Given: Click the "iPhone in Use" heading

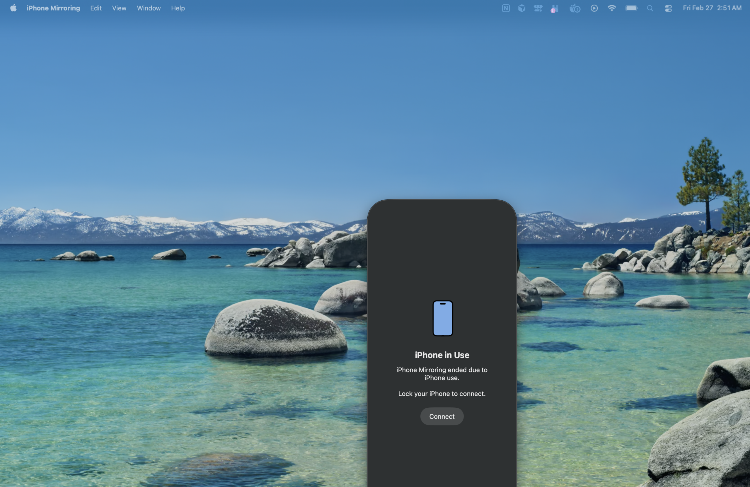Looking at the screenshot, I should coord(442,355).
